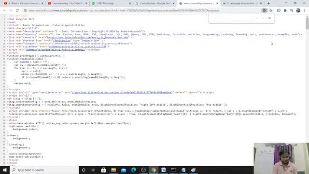Click the title tag line 'C - Basic Introduction'
The width and height of the screenshot is (309, 174).
point(46,25)
